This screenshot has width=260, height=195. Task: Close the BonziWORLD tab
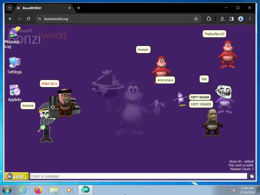coord(70,8)
